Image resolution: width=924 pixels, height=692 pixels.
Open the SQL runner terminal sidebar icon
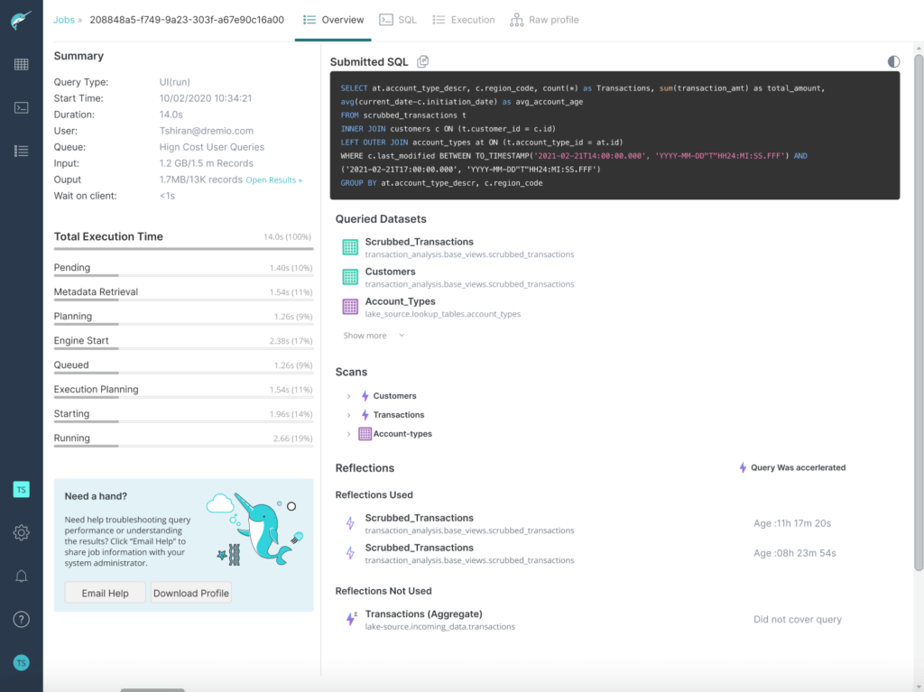tap(22, 108)
